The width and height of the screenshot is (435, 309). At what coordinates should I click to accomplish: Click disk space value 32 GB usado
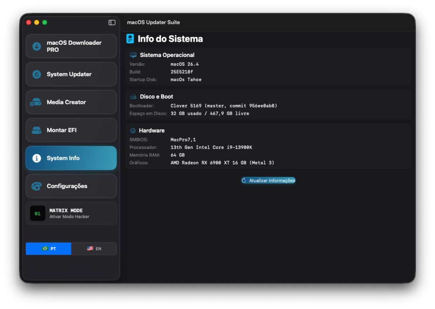click(x=210, y=114)
